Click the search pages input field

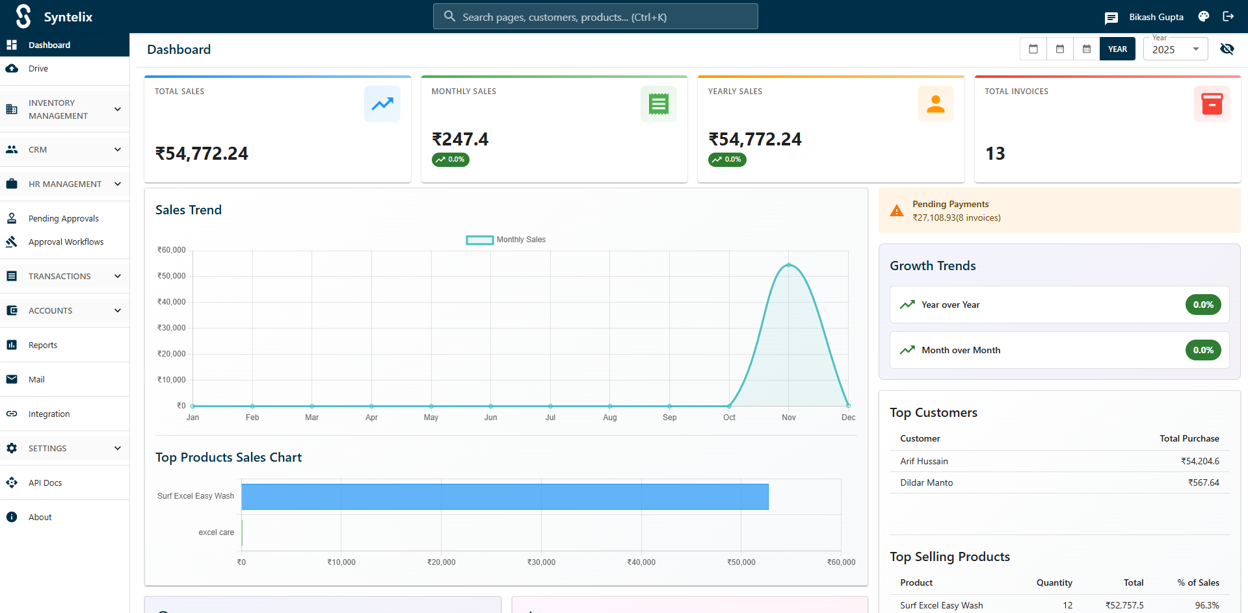click(x=595, y=16)
